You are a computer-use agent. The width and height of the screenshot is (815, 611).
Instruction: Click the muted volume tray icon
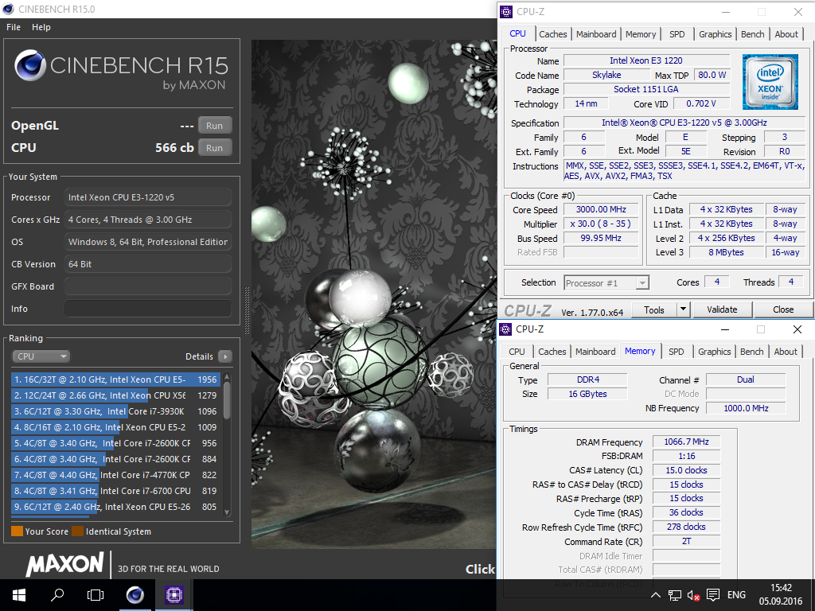point(693,595)
